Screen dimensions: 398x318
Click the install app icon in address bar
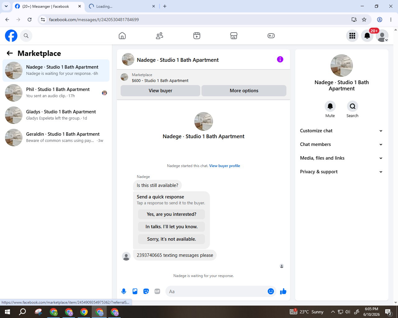[354, 20]
